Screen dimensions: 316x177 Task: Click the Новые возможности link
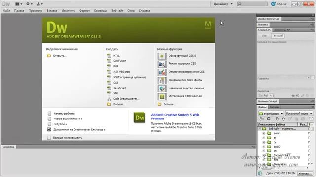click(68, 119)
